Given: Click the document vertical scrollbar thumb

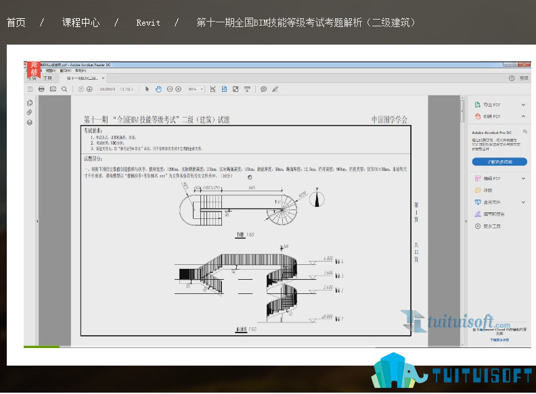Looking at the screenshot, I should (462, 111).
